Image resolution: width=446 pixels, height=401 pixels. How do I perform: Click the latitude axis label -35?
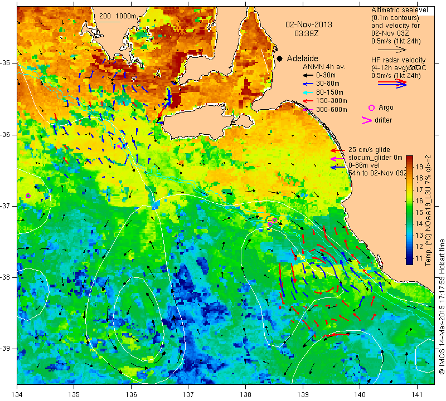pos(6,63)
